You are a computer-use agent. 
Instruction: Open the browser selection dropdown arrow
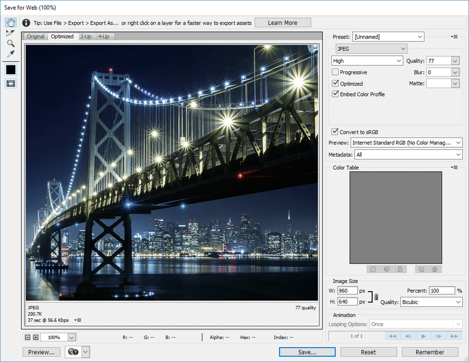point(85,352)
